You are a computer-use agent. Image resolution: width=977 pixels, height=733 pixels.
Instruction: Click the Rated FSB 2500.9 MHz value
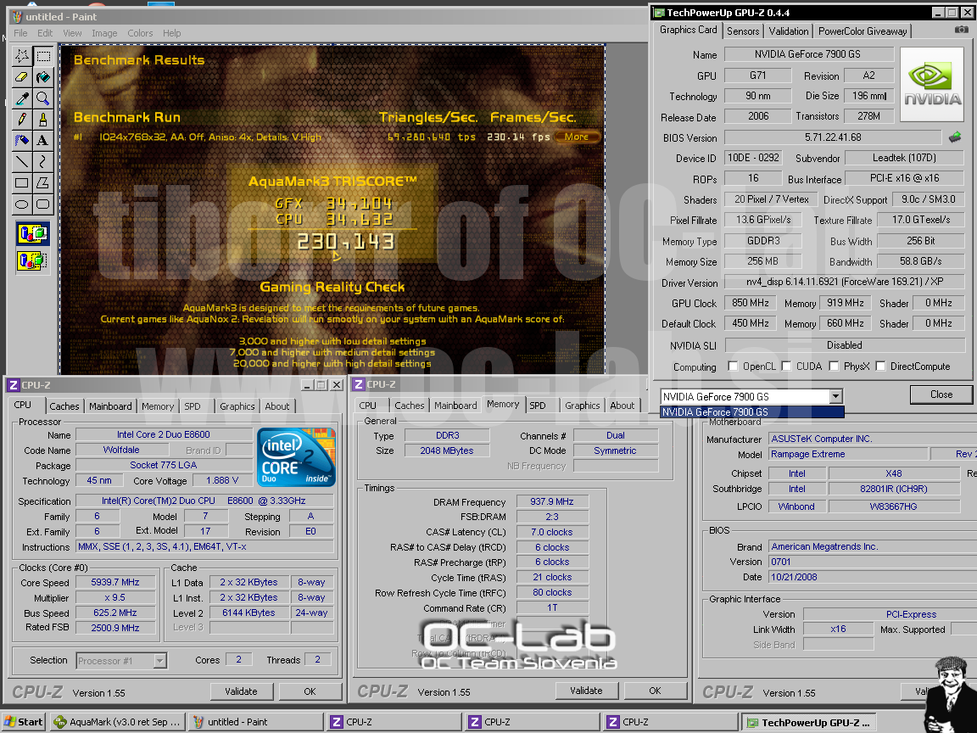(115, 628)
